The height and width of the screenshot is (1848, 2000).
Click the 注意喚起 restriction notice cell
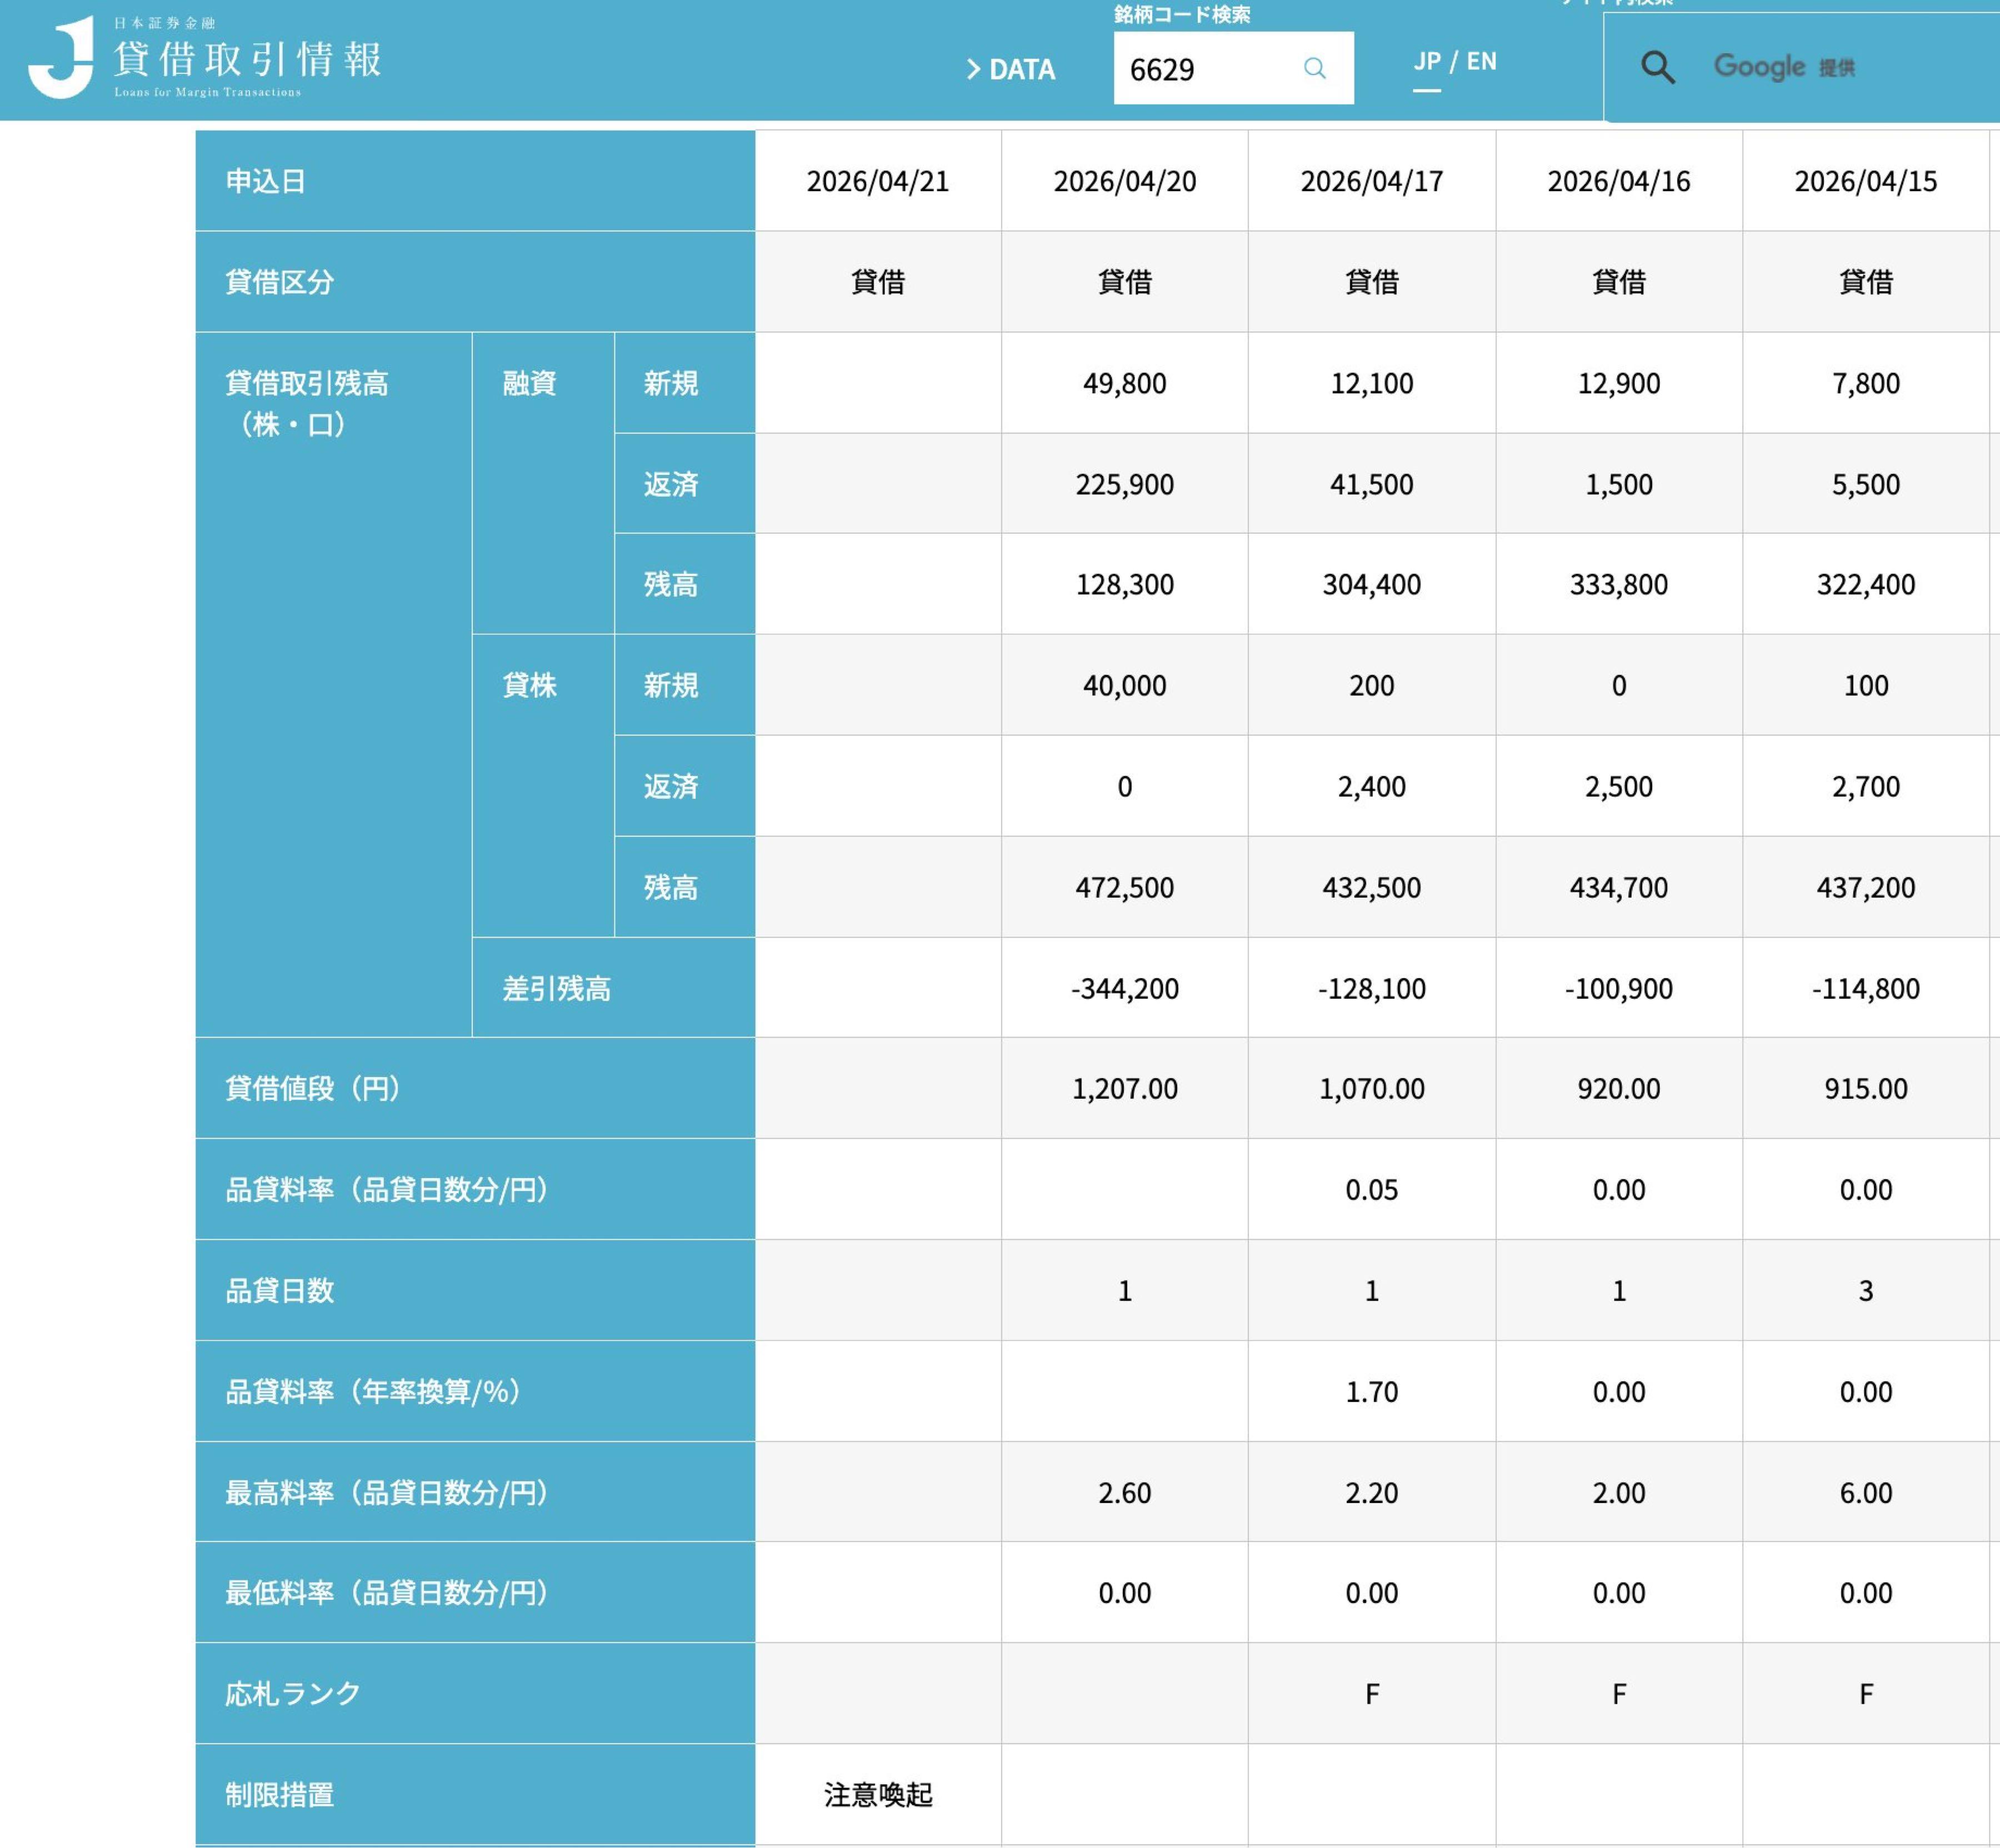click(877, 1794)
